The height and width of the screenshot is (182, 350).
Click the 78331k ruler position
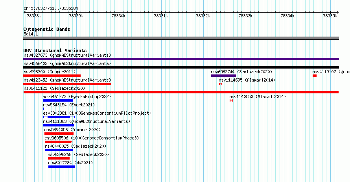coord(161,16)
